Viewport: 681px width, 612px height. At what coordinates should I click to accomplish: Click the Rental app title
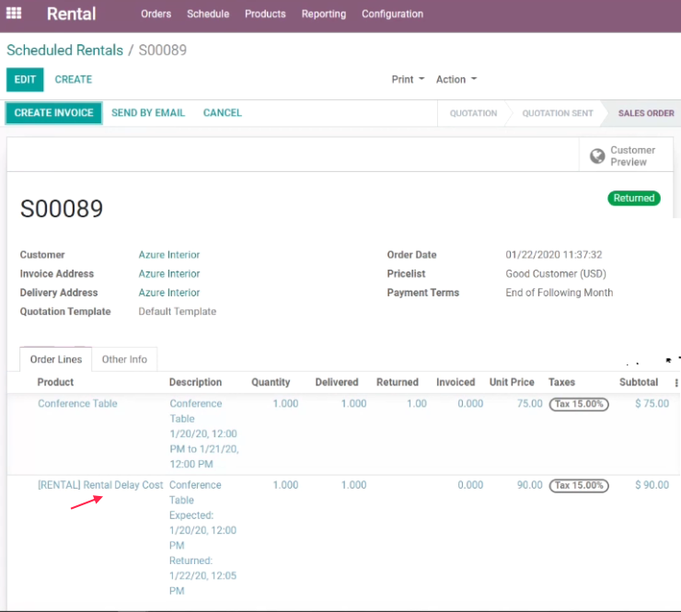(71, 14)
